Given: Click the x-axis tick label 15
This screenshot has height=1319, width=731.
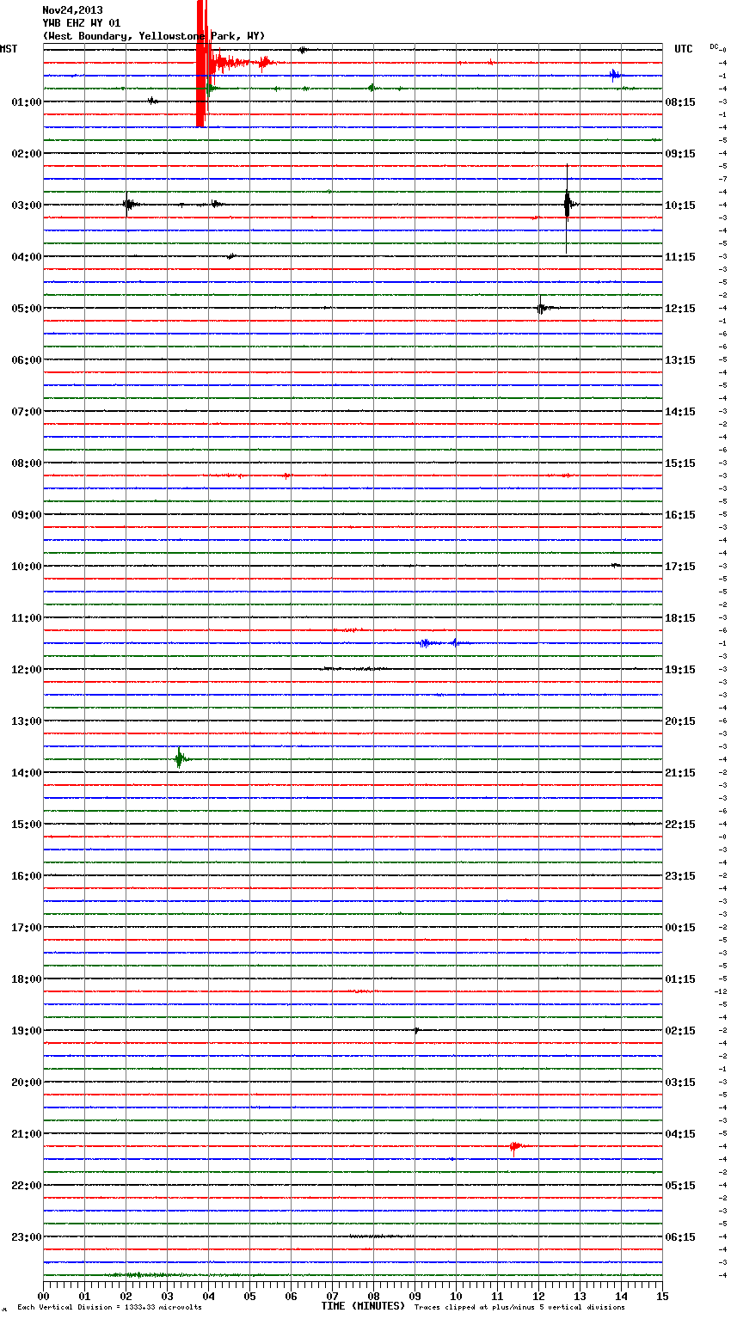Looking at the screenshot, I should (662, 1296).
